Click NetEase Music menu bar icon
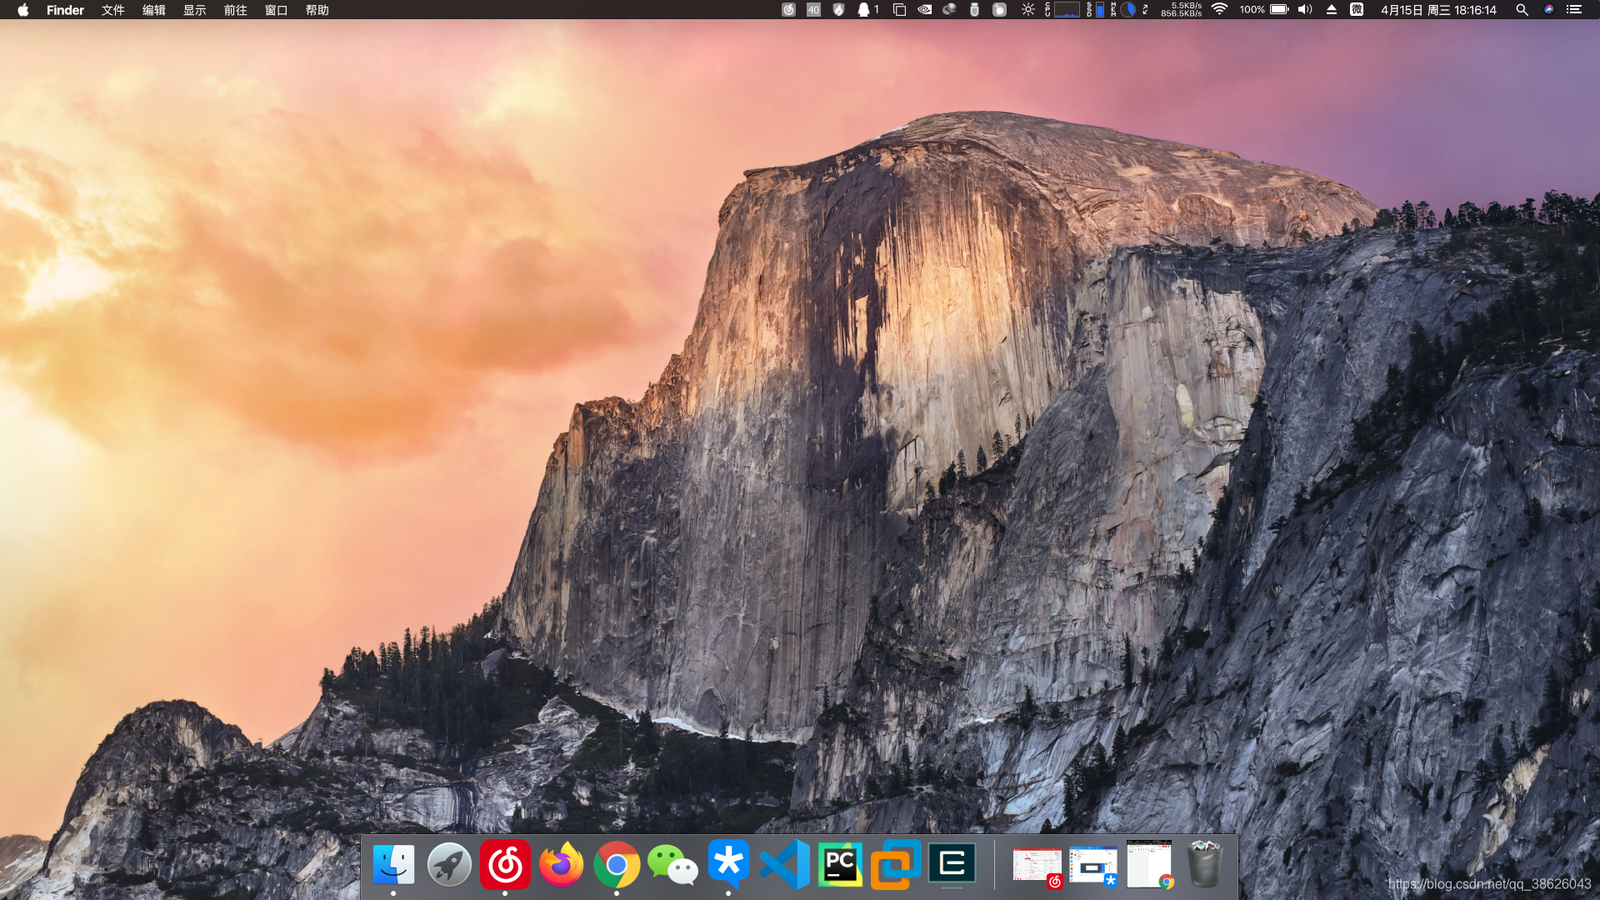 pos(788,10)
